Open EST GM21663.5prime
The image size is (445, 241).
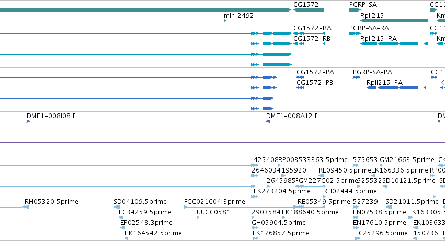tap(407, 160)
